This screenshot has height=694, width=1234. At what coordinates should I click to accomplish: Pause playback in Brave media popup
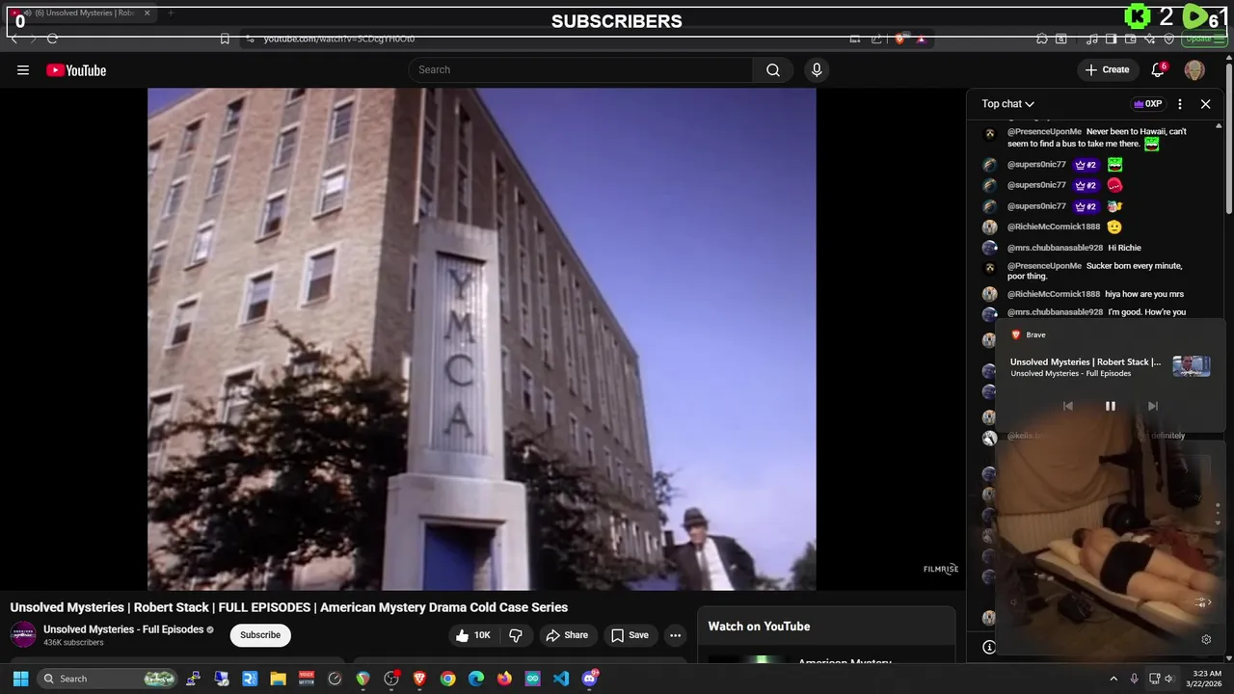click(1110, 406)
